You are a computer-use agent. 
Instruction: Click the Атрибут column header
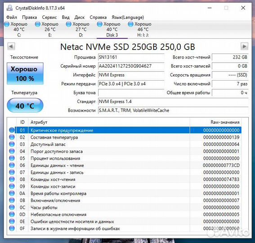109,122
